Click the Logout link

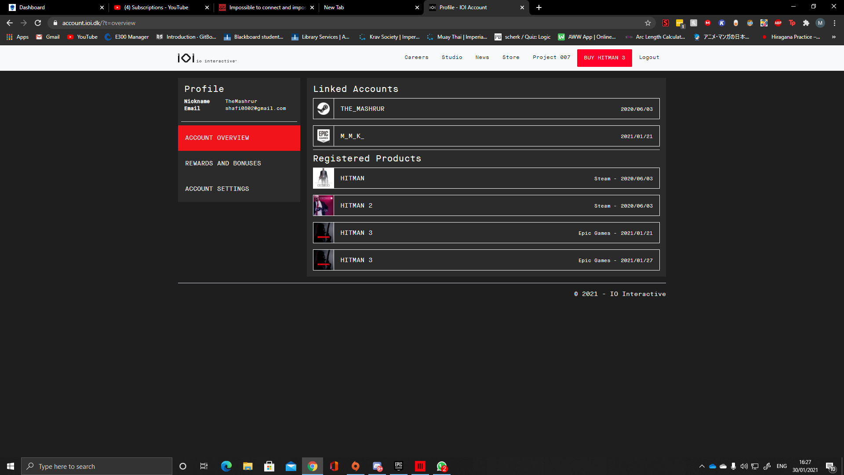[649, 58]
